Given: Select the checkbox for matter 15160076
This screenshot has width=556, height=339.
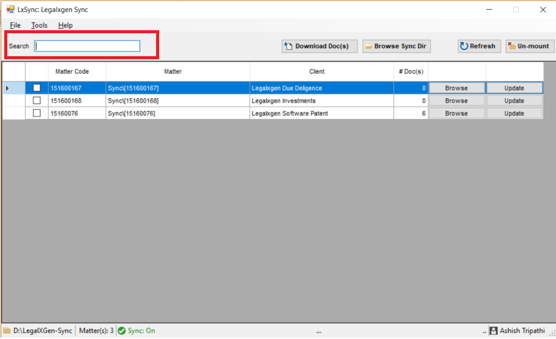Looking at the screenshot, I should pos(37,114).
